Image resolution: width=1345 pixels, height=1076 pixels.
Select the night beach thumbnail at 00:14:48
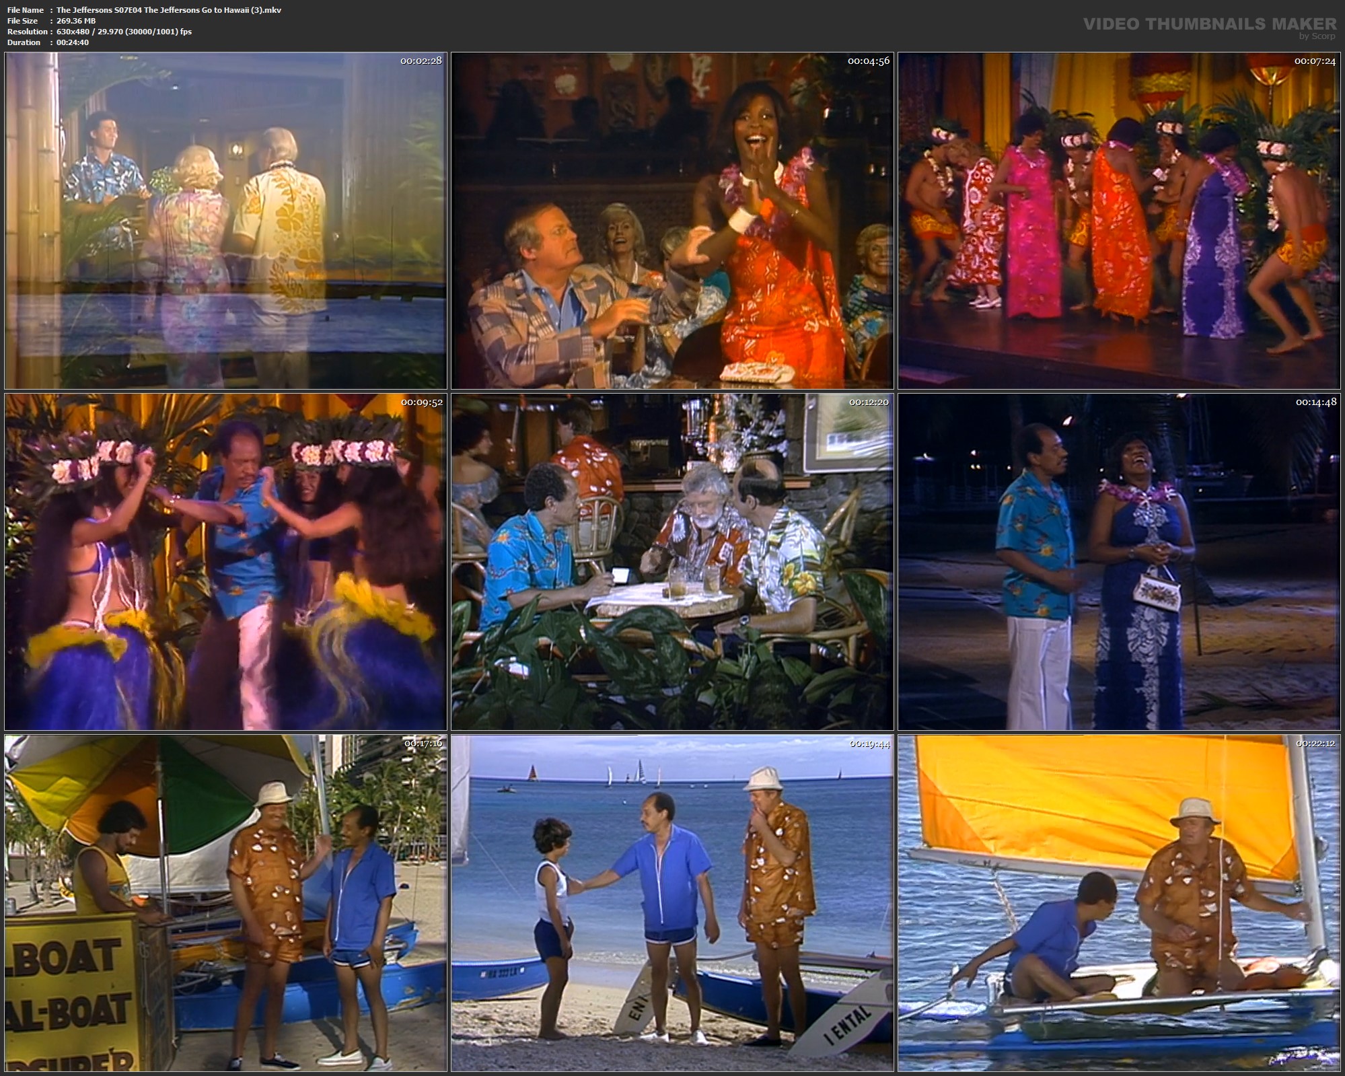click(1119, 562)
